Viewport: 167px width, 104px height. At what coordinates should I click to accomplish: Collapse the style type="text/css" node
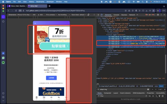107,35
